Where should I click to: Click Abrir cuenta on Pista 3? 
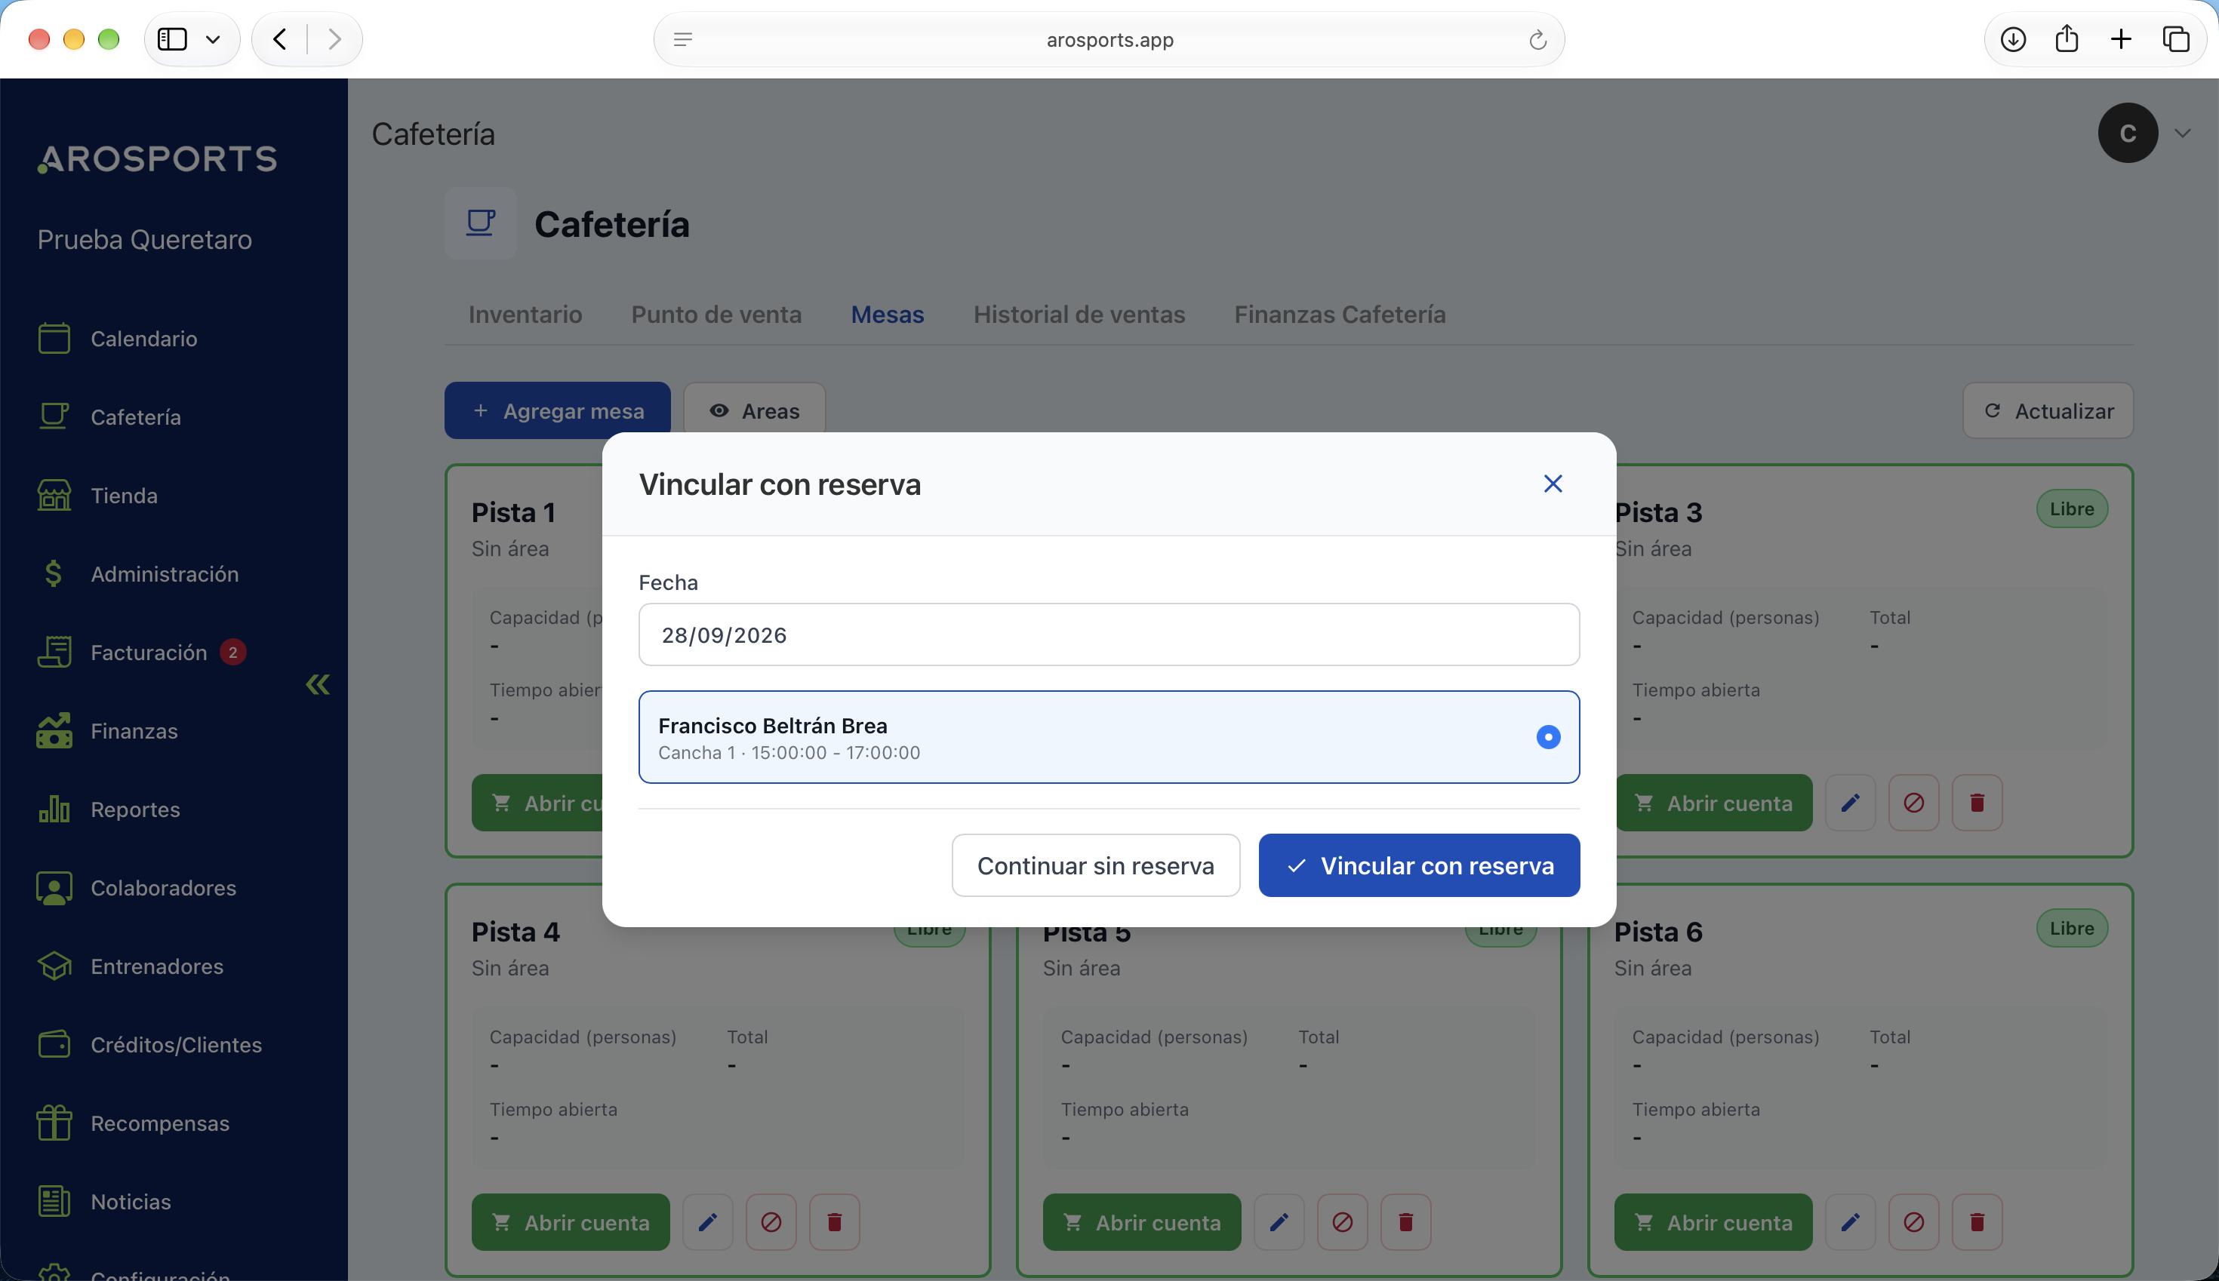1714,803
